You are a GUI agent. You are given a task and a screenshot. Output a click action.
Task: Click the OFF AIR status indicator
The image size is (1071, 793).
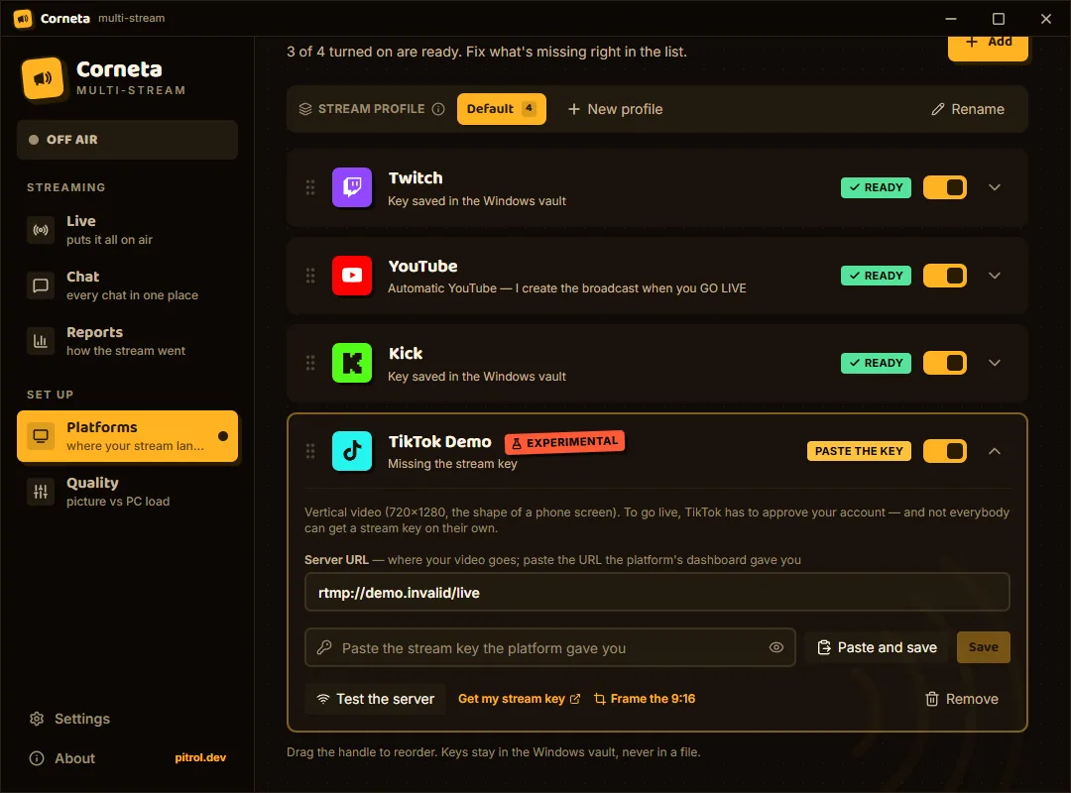point(127,140)
